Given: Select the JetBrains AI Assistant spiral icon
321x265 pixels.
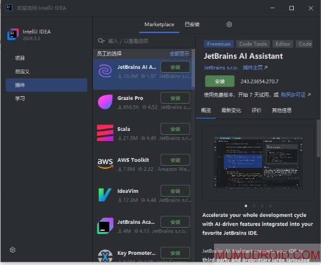Looking at the screenshot, I should (105, 71).
